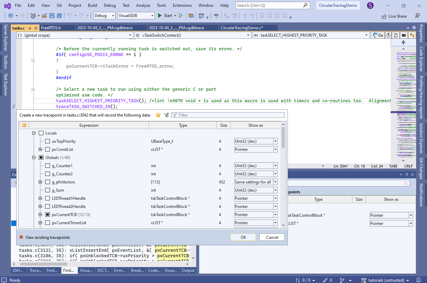Expand the g_pfnVectors tree node
Image resolution: width=427 pixels, height=283 pixels.
40,182
